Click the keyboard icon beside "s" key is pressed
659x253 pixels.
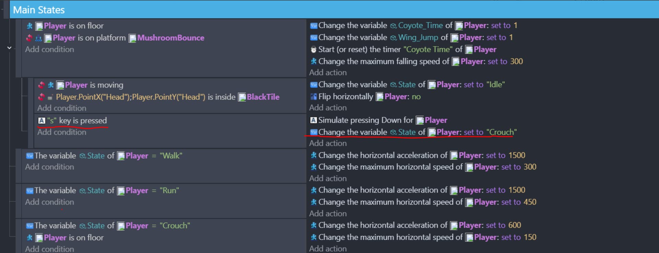pos(42,120)
